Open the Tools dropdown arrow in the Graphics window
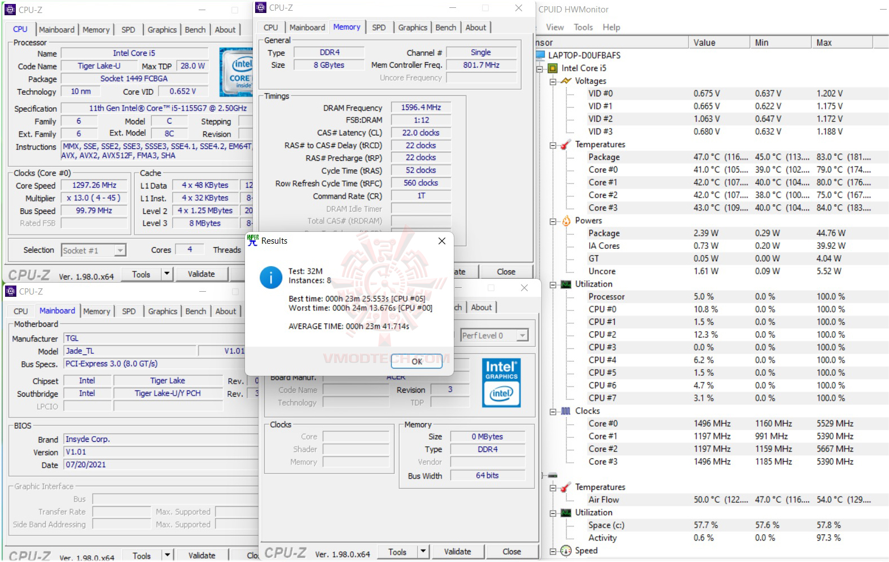 [x=423, y=551]
